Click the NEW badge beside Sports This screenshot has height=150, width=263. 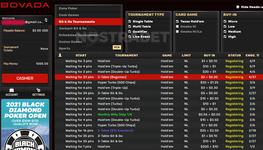coord(117,47)
